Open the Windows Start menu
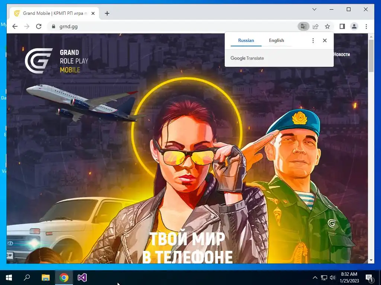Viewport: 381px width, 285px height. 9,278
